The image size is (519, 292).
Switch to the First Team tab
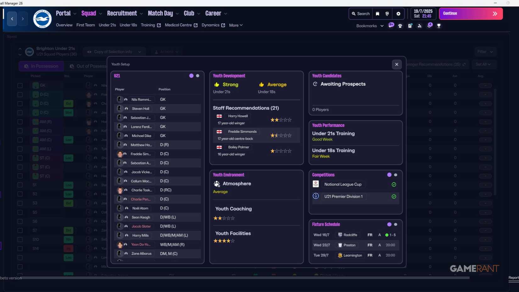(85, 25)
